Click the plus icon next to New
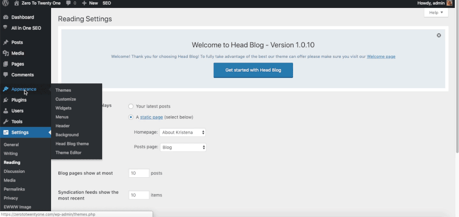This screenshot has width=459, height=217. click(x=85, y=3)
